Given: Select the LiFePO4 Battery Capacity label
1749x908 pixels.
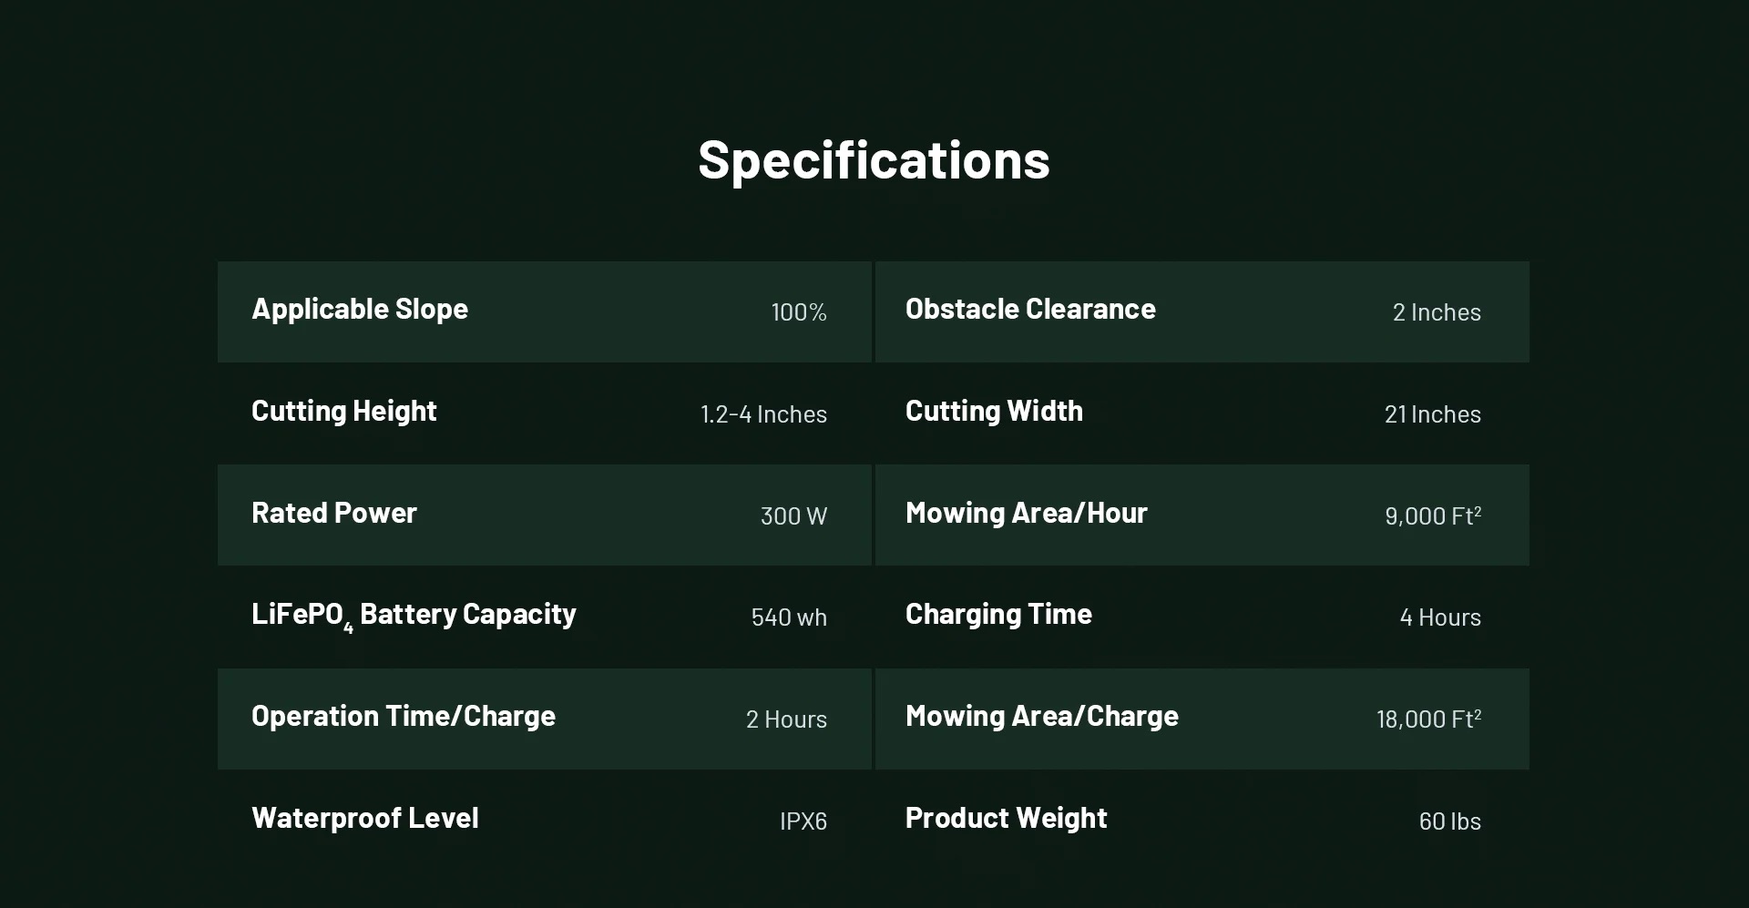Looking at the screenshot, I should [x=414, y=617].
